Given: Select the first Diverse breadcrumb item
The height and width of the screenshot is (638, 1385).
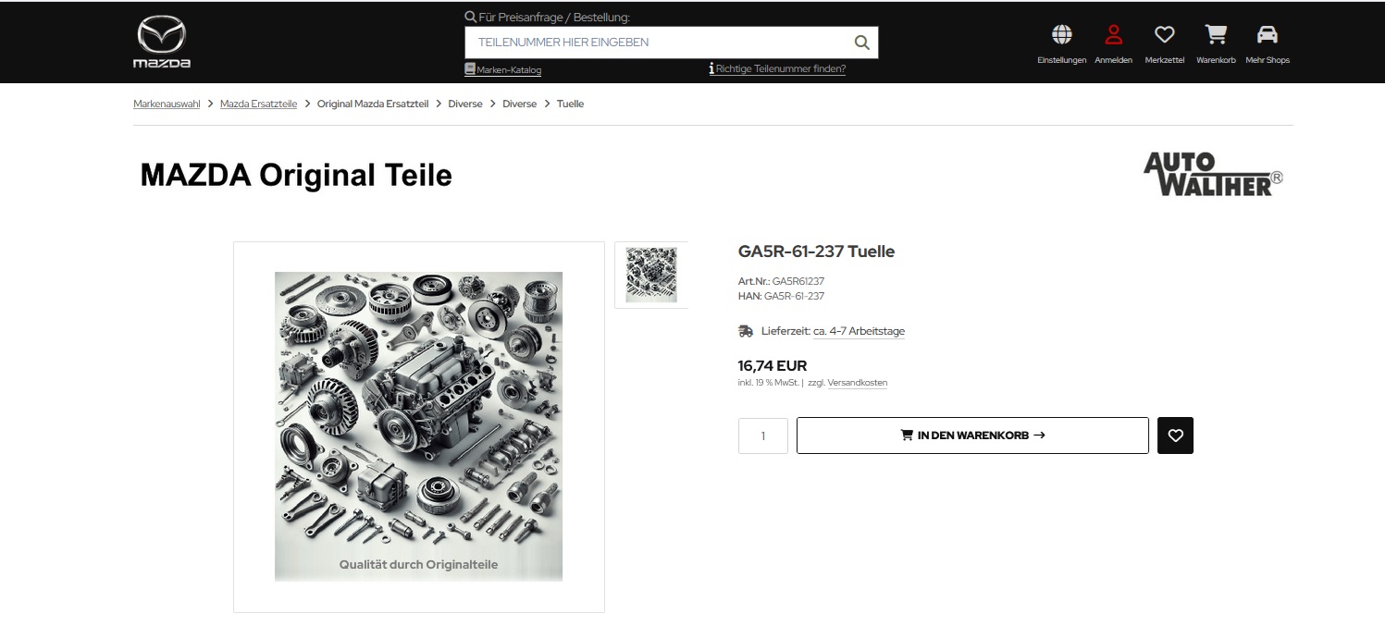Looking at the screenshot, I should (465, 104).
